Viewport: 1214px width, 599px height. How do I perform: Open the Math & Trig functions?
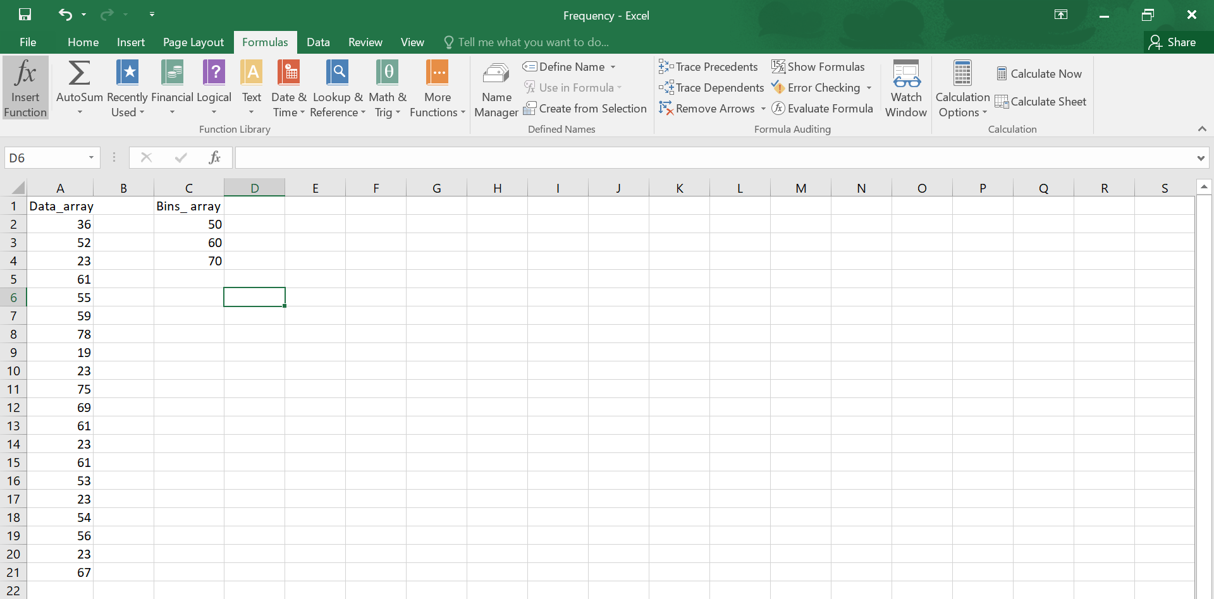[388, 88]
